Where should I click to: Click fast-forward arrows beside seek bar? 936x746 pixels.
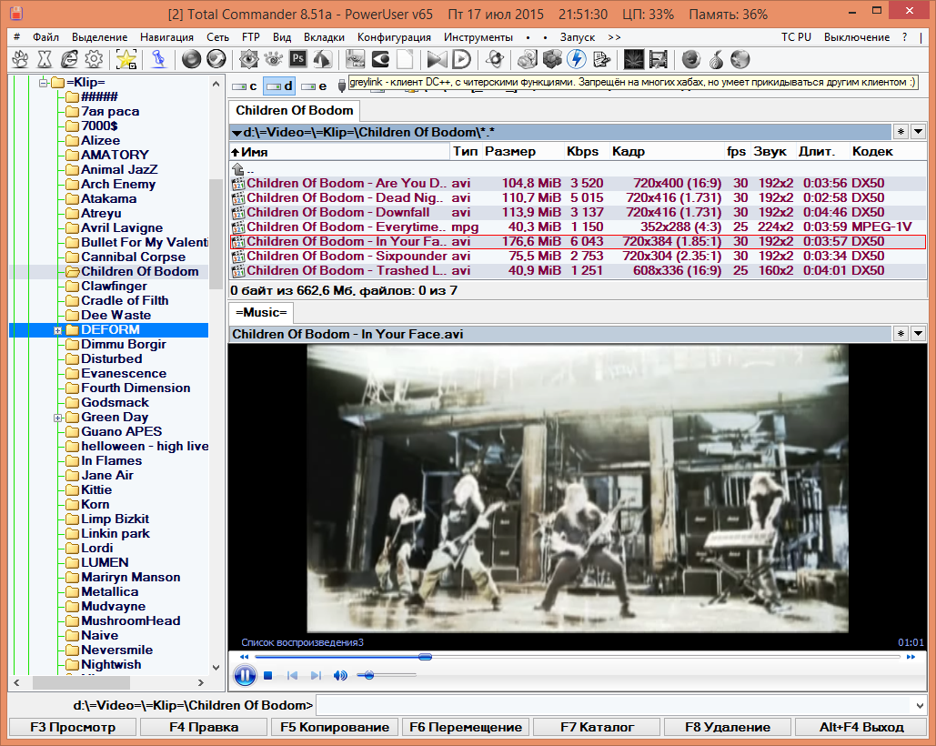click(911, 657)
